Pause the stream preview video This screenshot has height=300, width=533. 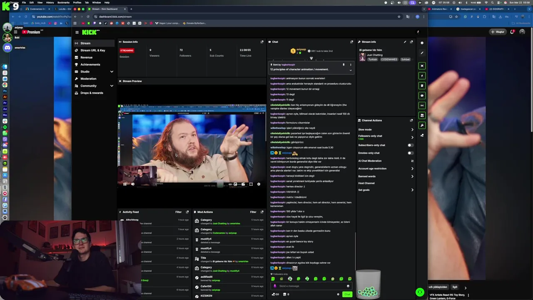tap(125, 184)
